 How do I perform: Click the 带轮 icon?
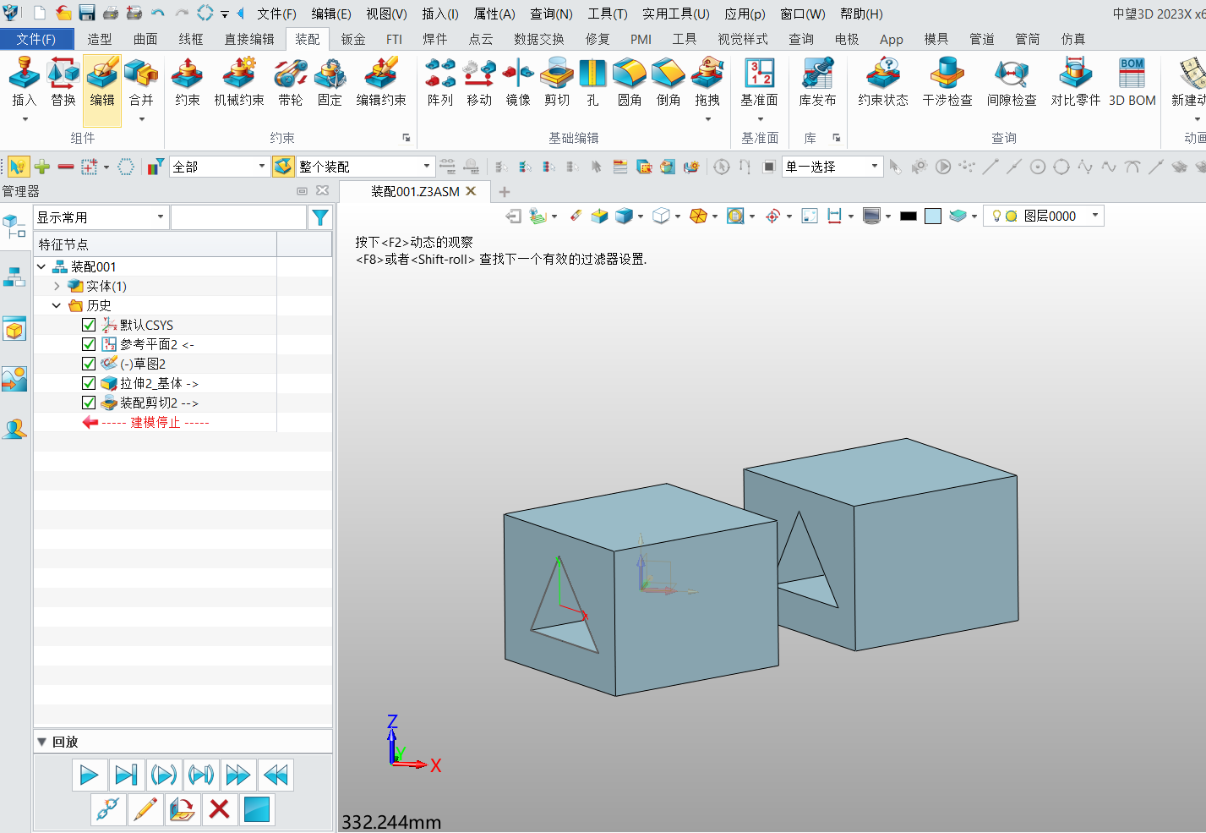click(290, 74)
